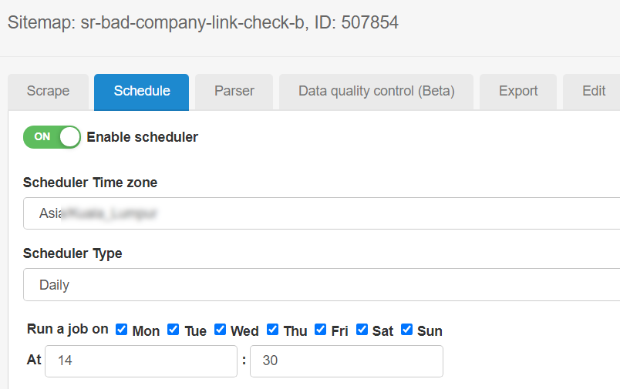The height and width of the screenshot is (389, 620).
Task: Click the Edit tab
Action: pos(593,91)
